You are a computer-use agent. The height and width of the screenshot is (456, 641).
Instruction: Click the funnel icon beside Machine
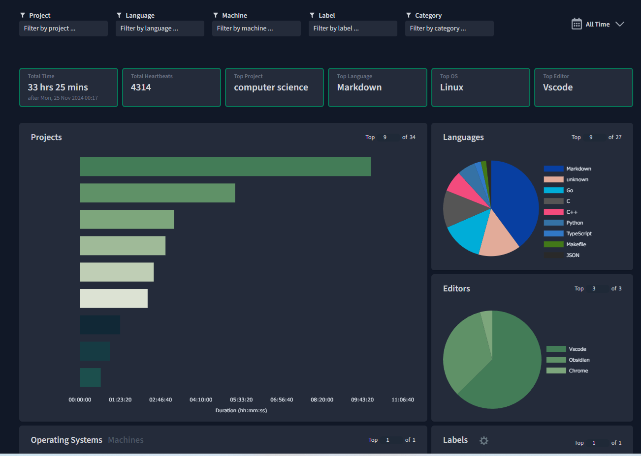[216, 15]
